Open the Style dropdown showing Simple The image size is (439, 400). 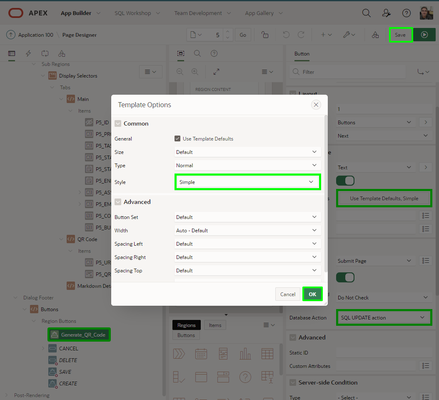coord(247,182)
